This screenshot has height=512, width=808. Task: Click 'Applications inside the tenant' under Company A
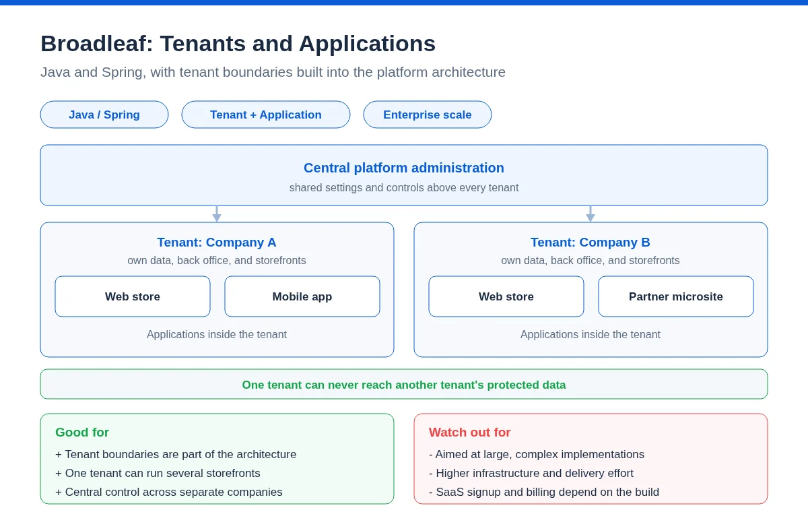point(217,334)
